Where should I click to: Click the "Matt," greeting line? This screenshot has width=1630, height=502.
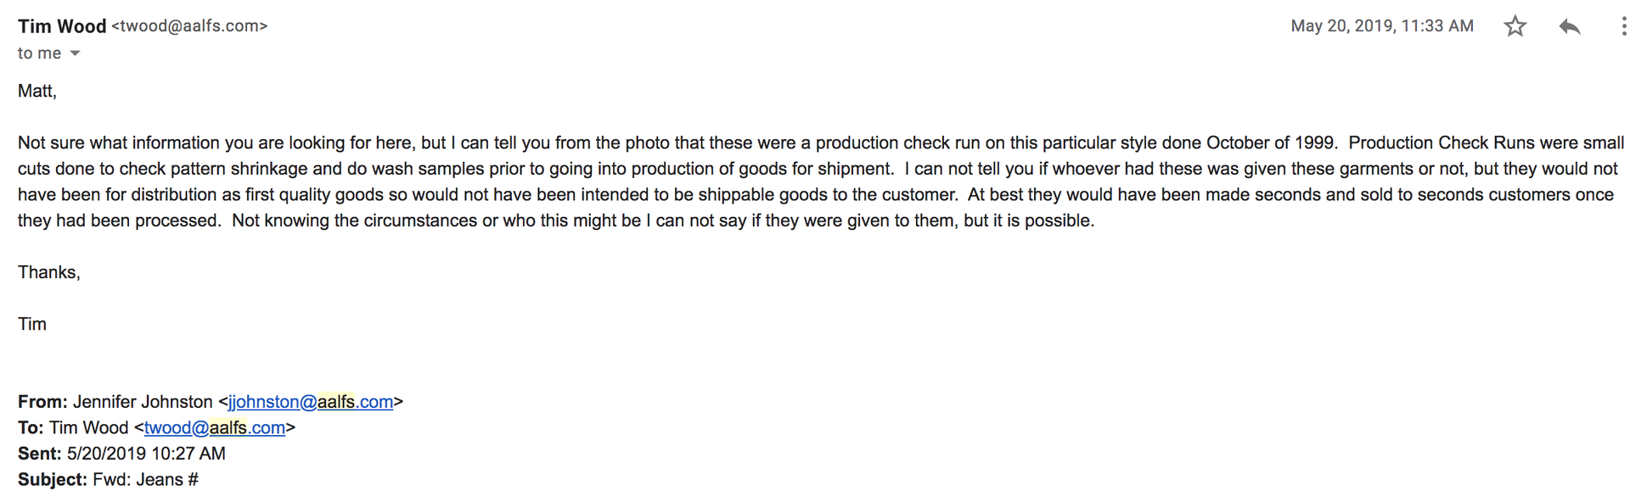37,92
